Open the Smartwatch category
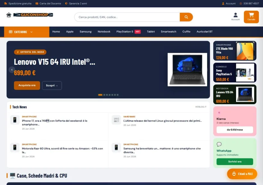The image size is (263, 185). (x=168, y=31)
